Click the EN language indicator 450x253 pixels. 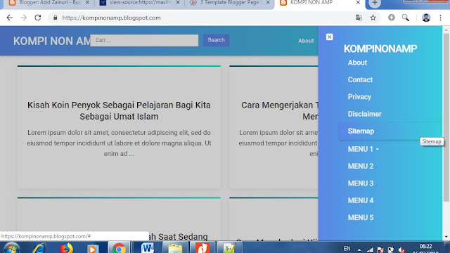pos(347,248)
